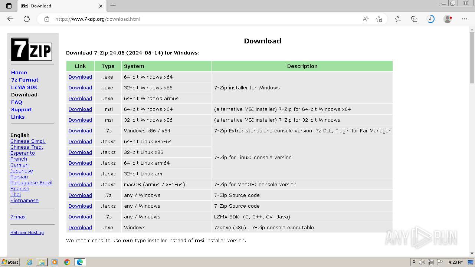Download the LZMA SDK .7z

[80, 217]
